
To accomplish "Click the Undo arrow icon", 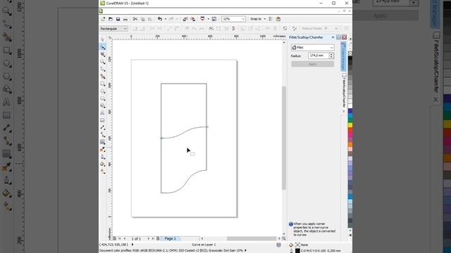I will 160,19.
